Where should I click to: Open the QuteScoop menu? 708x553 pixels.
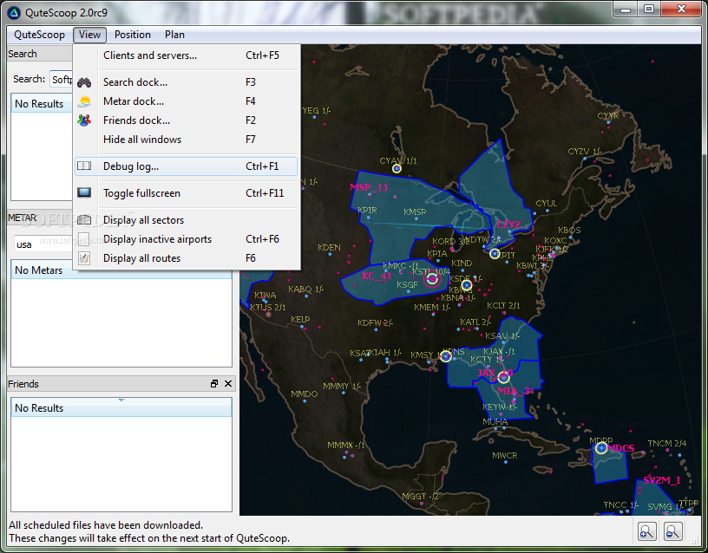tap(39, 35)
